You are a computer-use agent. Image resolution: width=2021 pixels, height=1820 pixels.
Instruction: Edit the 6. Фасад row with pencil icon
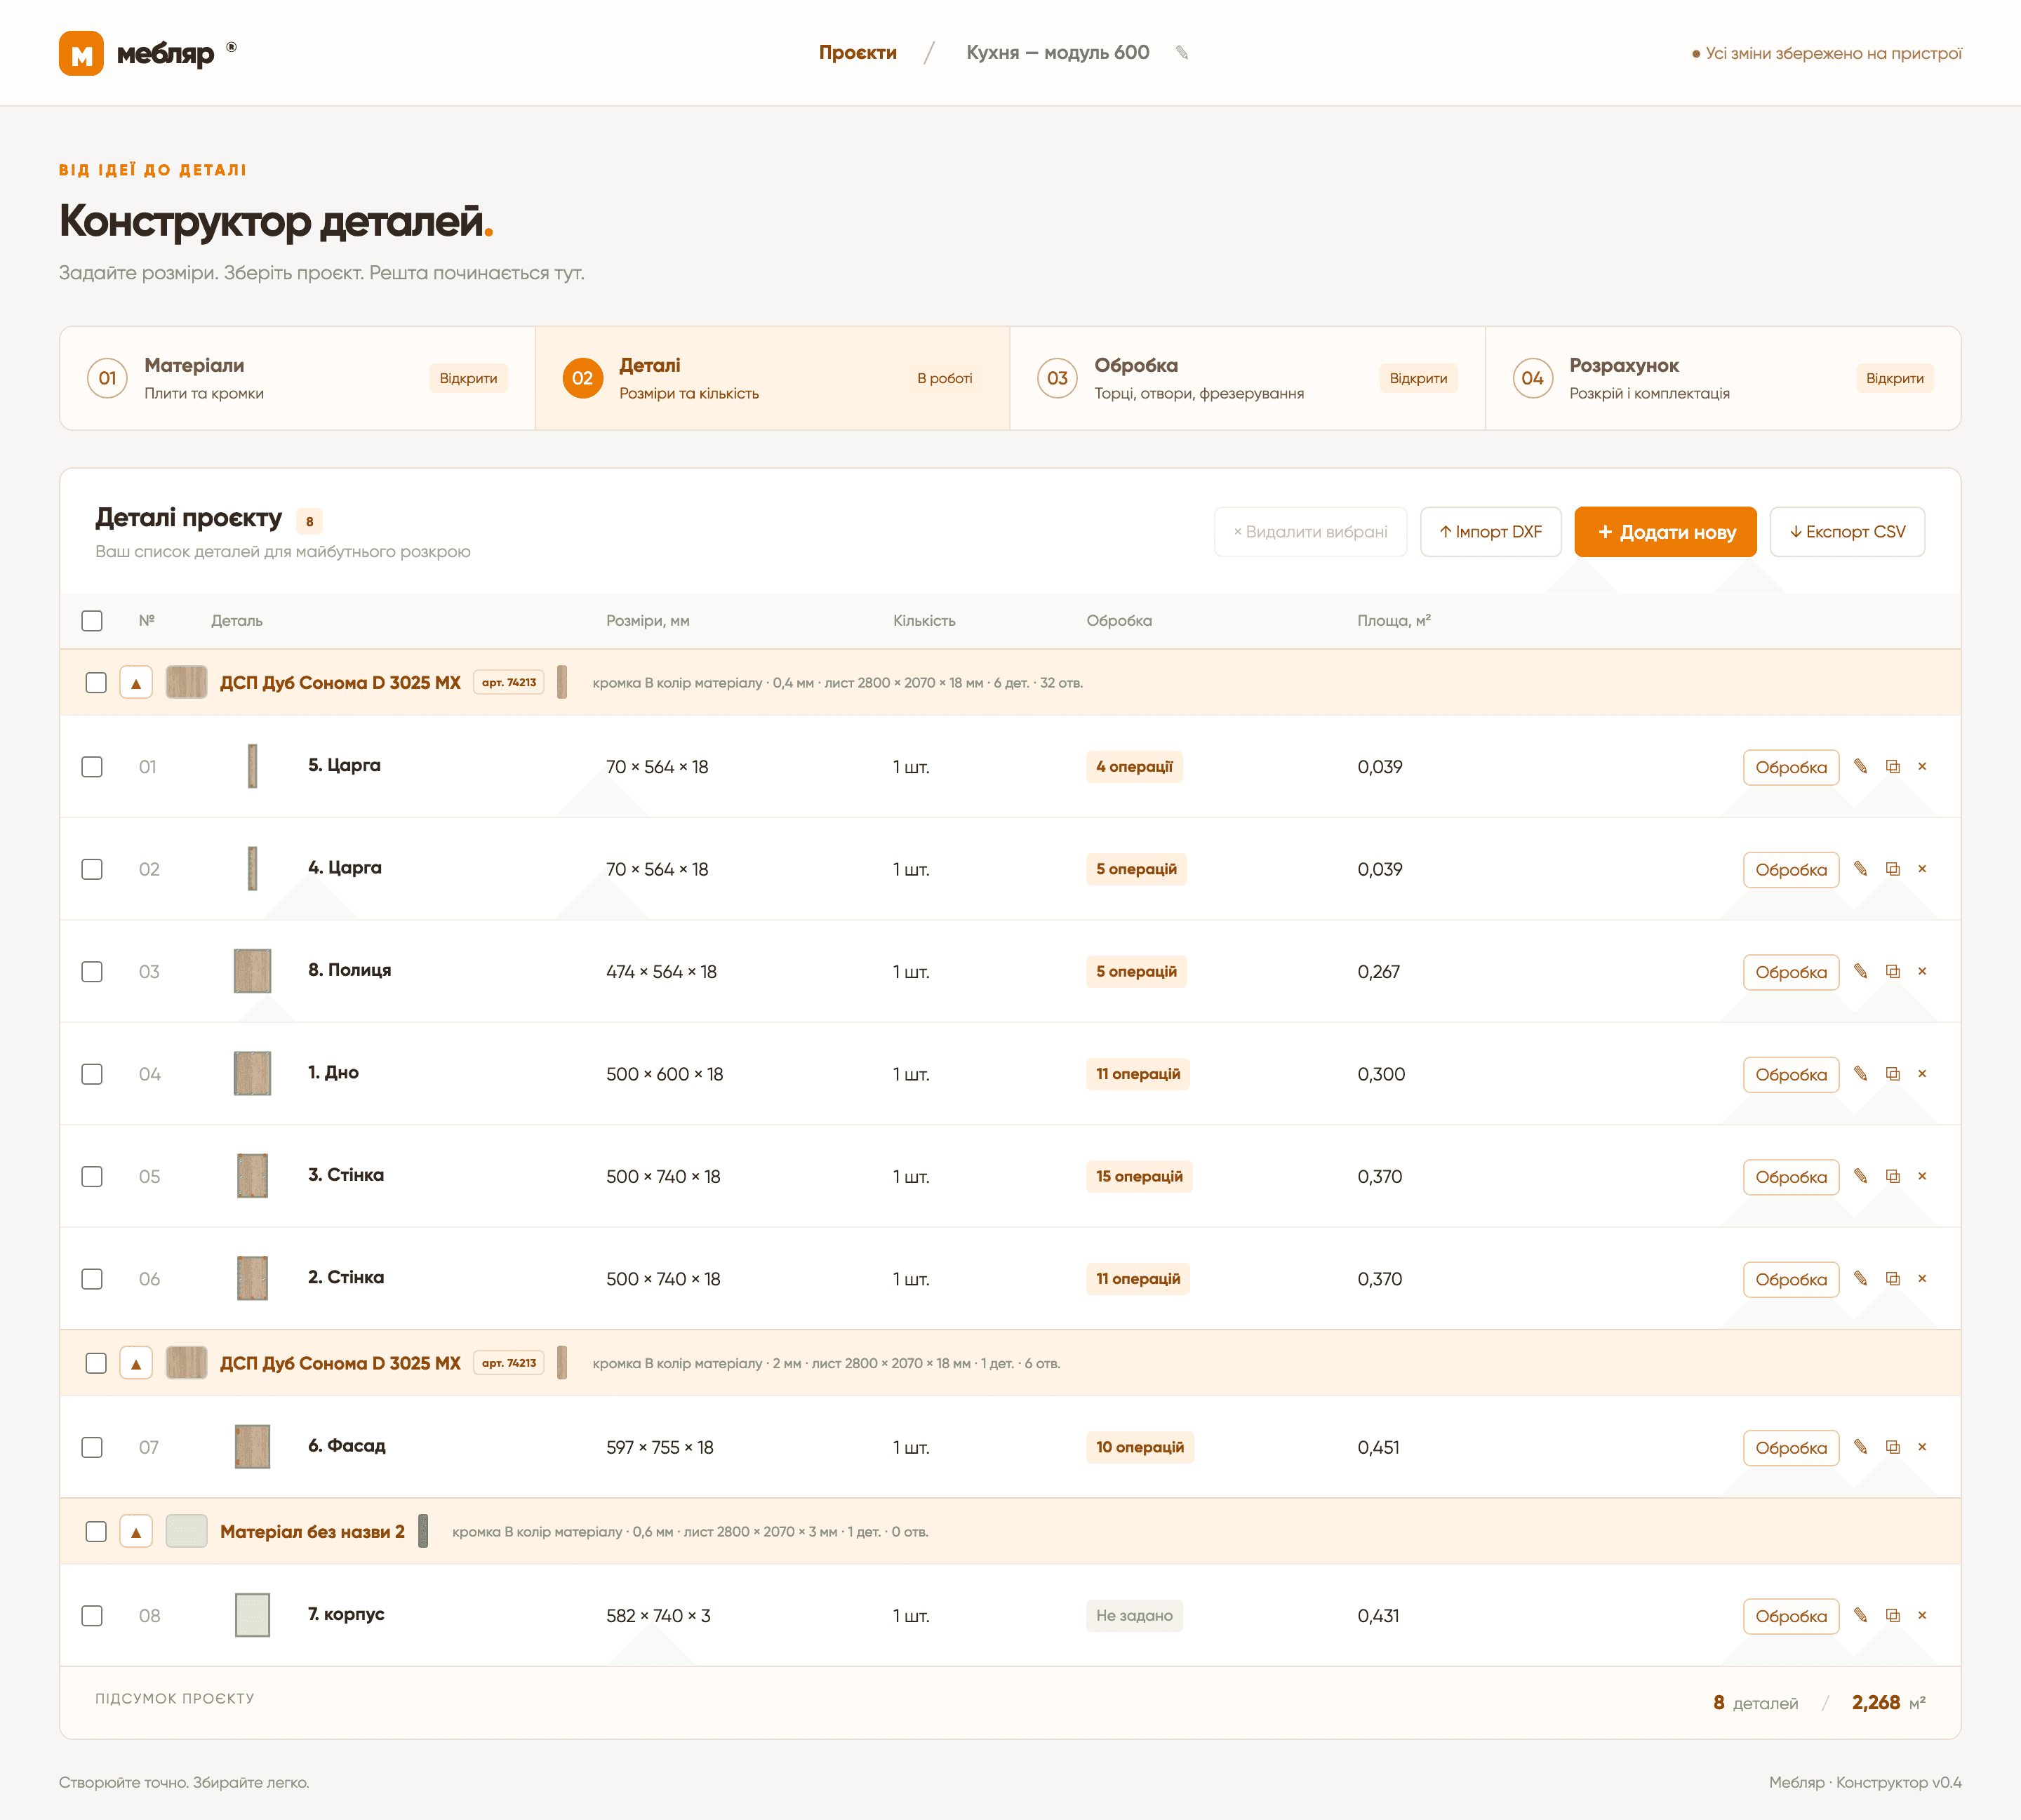click(1860, 1447)
